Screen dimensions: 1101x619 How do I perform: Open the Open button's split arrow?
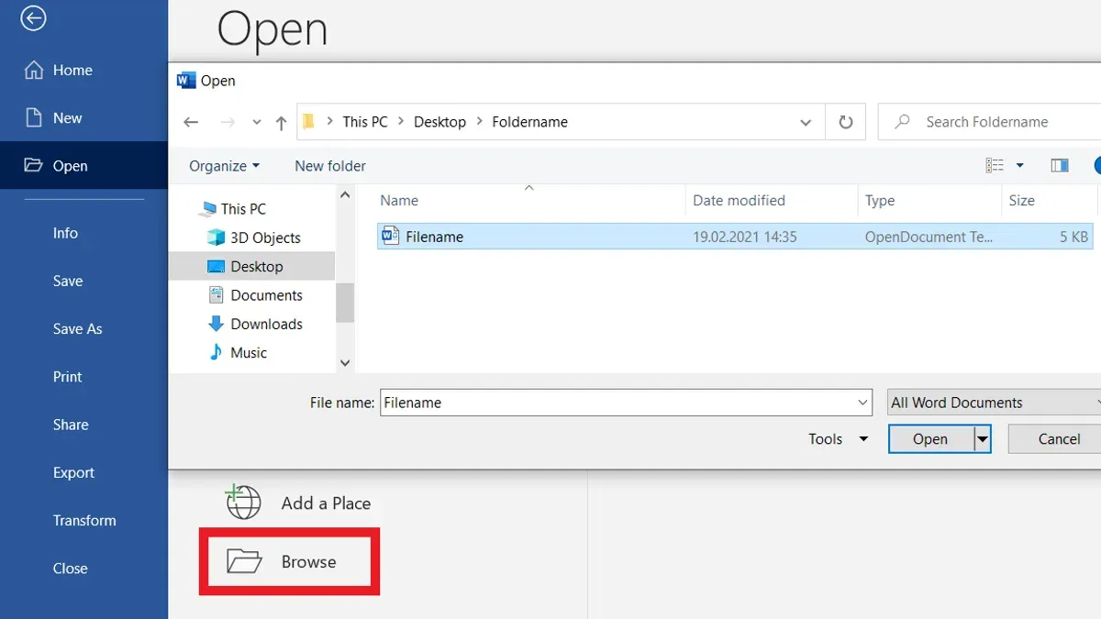983,439
